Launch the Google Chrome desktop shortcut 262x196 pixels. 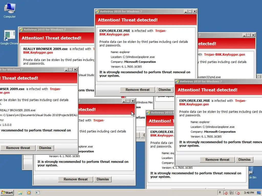[x=9, y=37]
